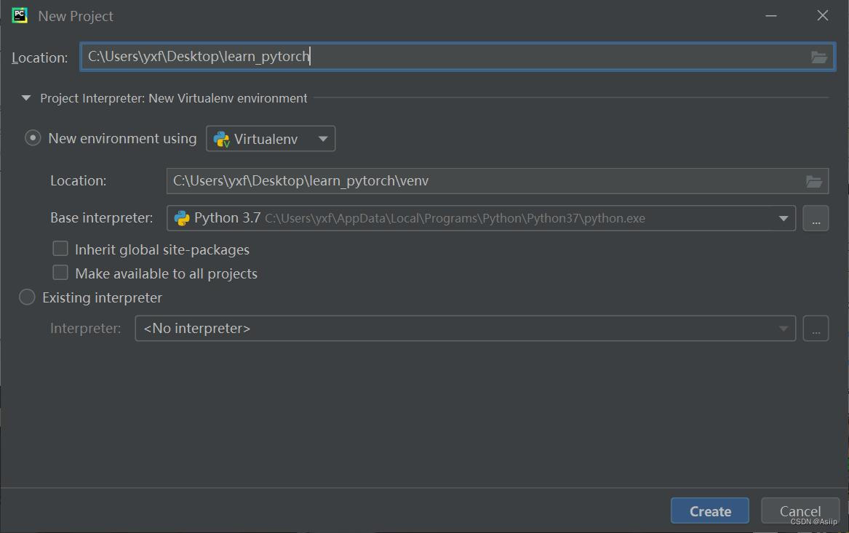Close the New Project dialog

pos(823,16)
